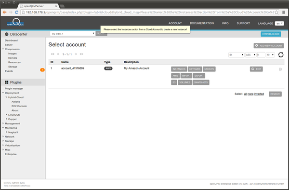289x190 pixels.
Task: Go to the next page of results
Action: [76, 54]
